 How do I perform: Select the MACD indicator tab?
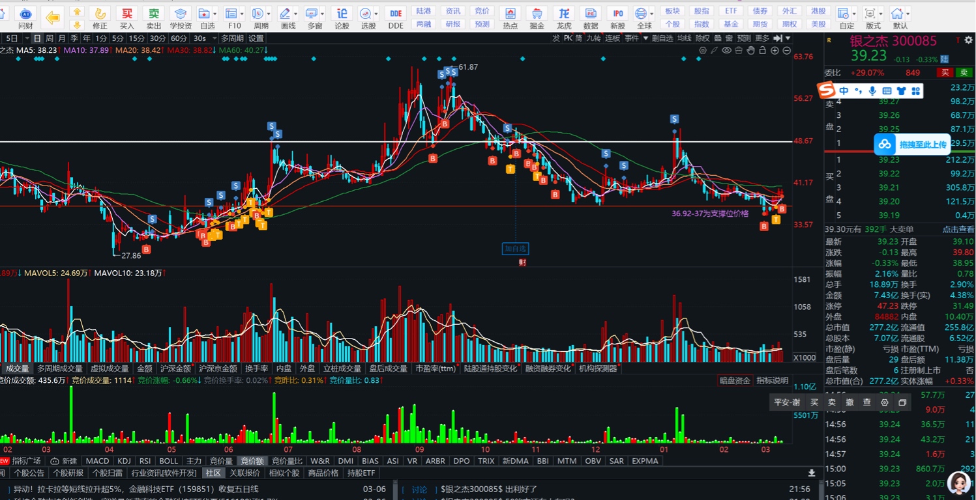pos(98,461)
